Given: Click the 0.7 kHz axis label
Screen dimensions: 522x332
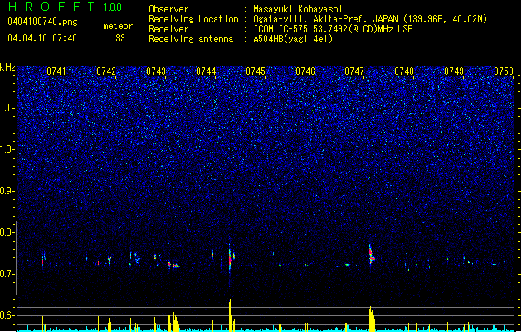Looking at the screenshot, I should (7, 274).
